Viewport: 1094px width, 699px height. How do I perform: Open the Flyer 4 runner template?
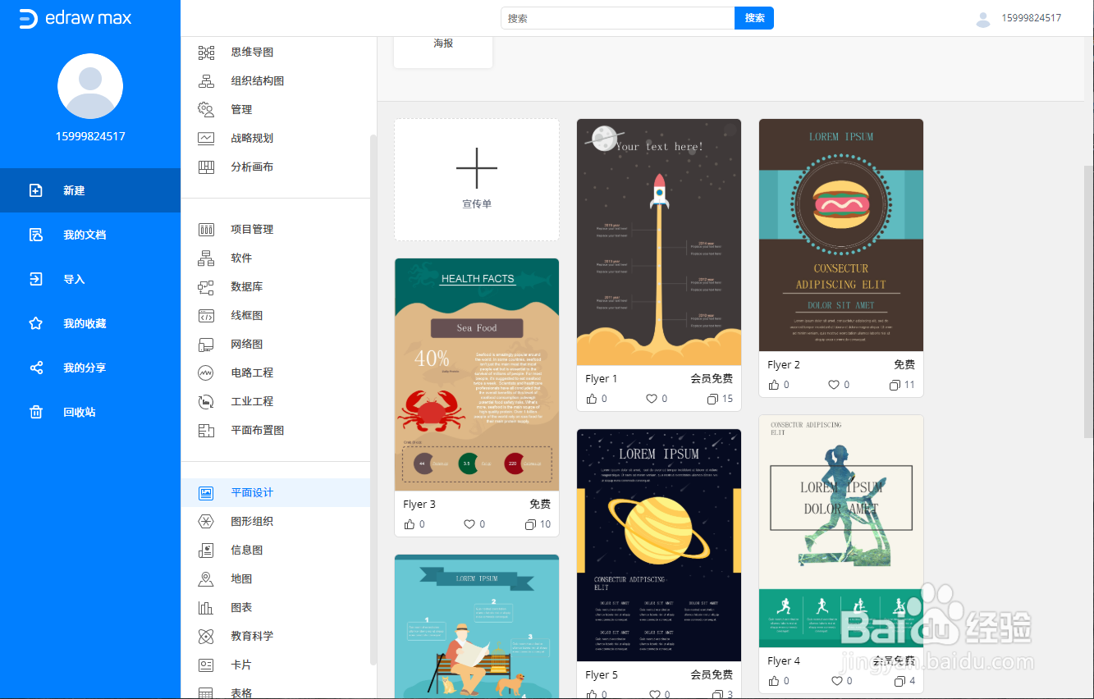841,531
